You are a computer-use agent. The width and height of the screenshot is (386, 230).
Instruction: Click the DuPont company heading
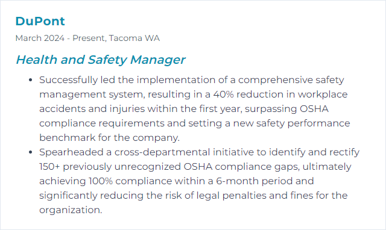(40, 21)
